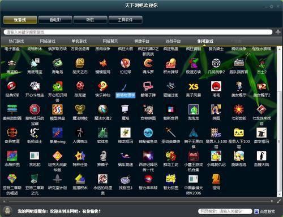This screenshot has height=217, width=283.
Task: Click the plus icon beside search bar
Action: pyautogui.click(x=278, y=32)
